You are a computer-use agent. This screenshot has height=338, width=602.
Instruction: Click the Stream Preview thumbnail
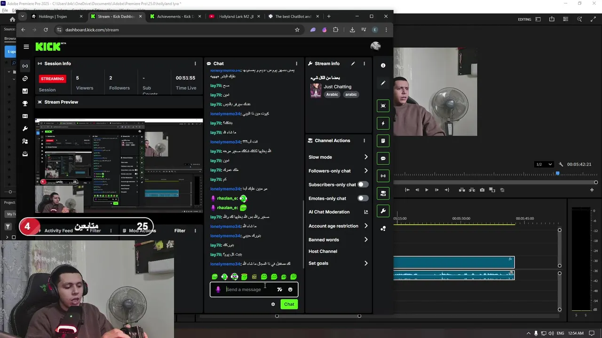pyautogui.click(x=119, y=166)
